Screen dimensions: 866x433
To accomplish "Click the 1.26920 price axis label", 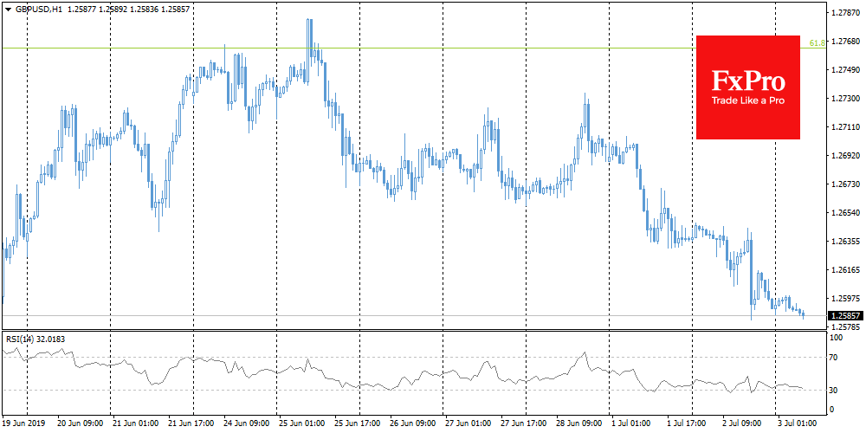I will tap(845, 156).
